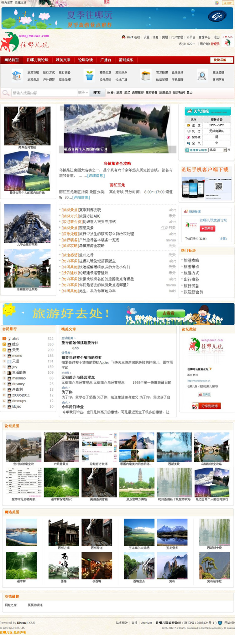Open the 六尺巷景点 thumbnail in 论坛美图
This screenshot has height=635, width=235.
click(61, 447)
